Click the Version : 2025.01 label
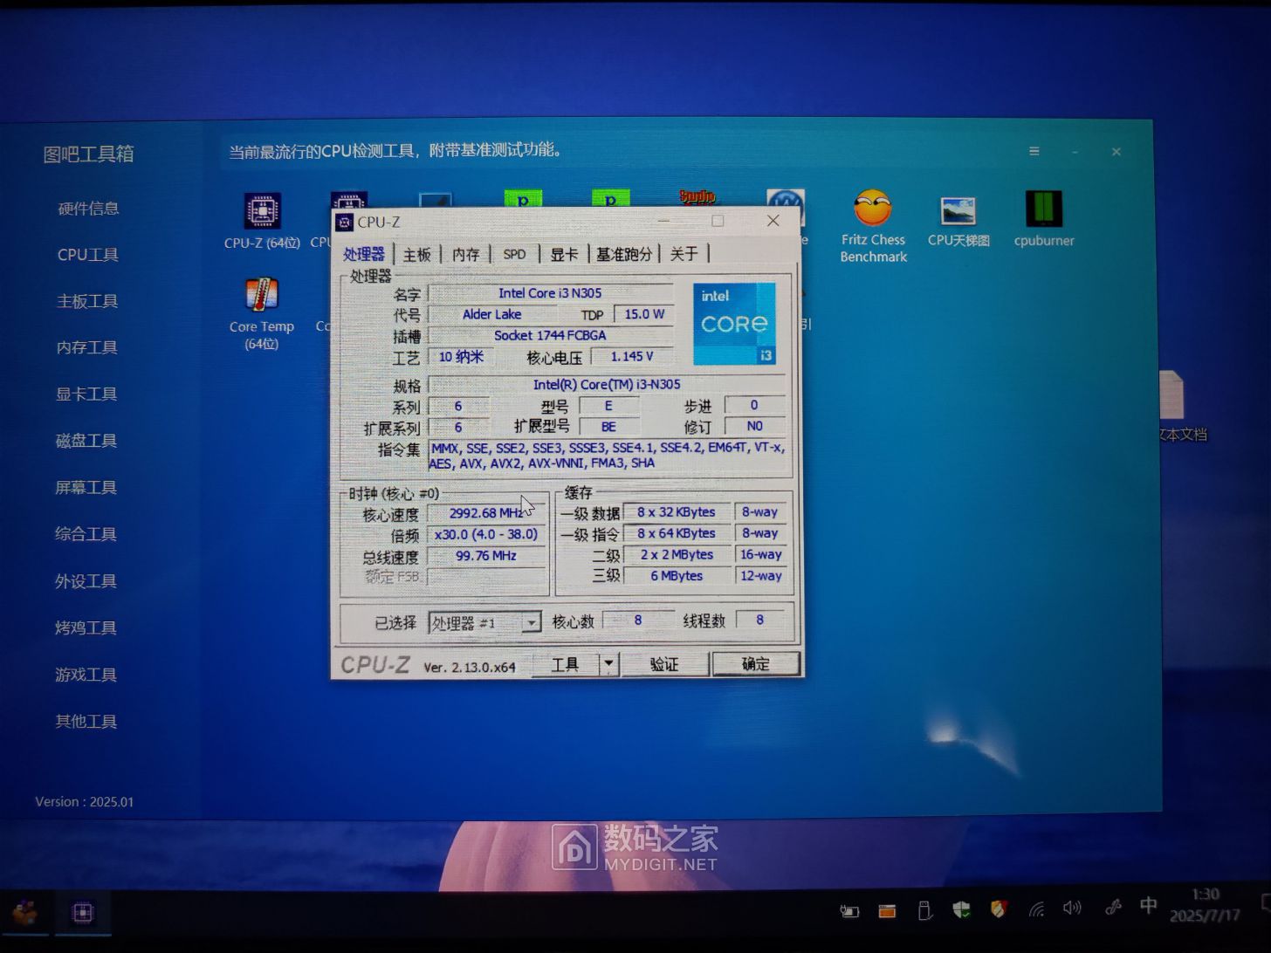Image resolution: width=1271 pixels, height=953 pixels. click(85, 802)
